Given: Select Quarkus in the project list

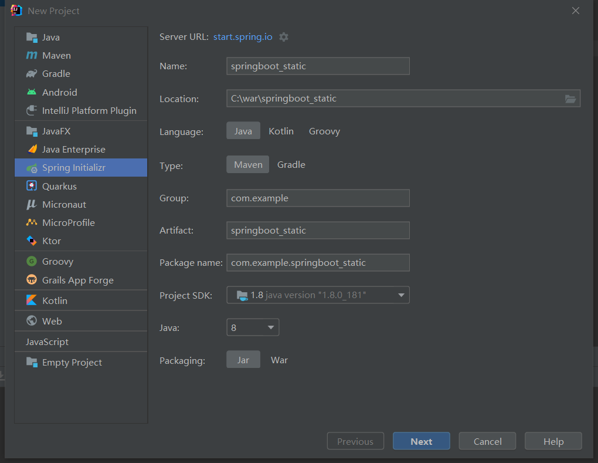Looking at the screenshot, I should [x=81, y=186].
